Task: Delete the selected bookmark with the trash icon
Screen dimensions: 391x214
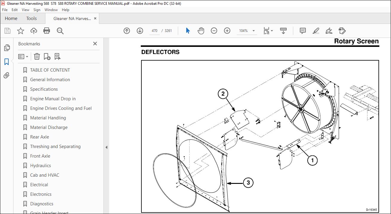Action: 37,56
